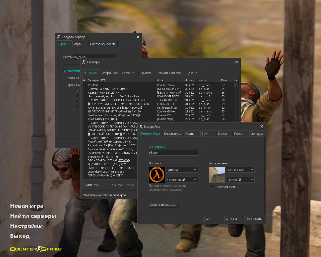Open the Избранное servers tab

pos(110,73)
